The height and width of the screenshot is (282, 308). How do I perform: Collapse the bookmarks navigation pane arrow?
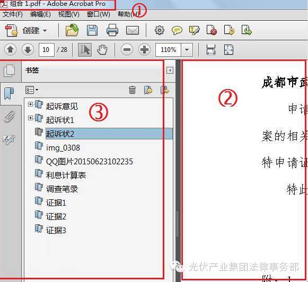[x=170, y=70]
